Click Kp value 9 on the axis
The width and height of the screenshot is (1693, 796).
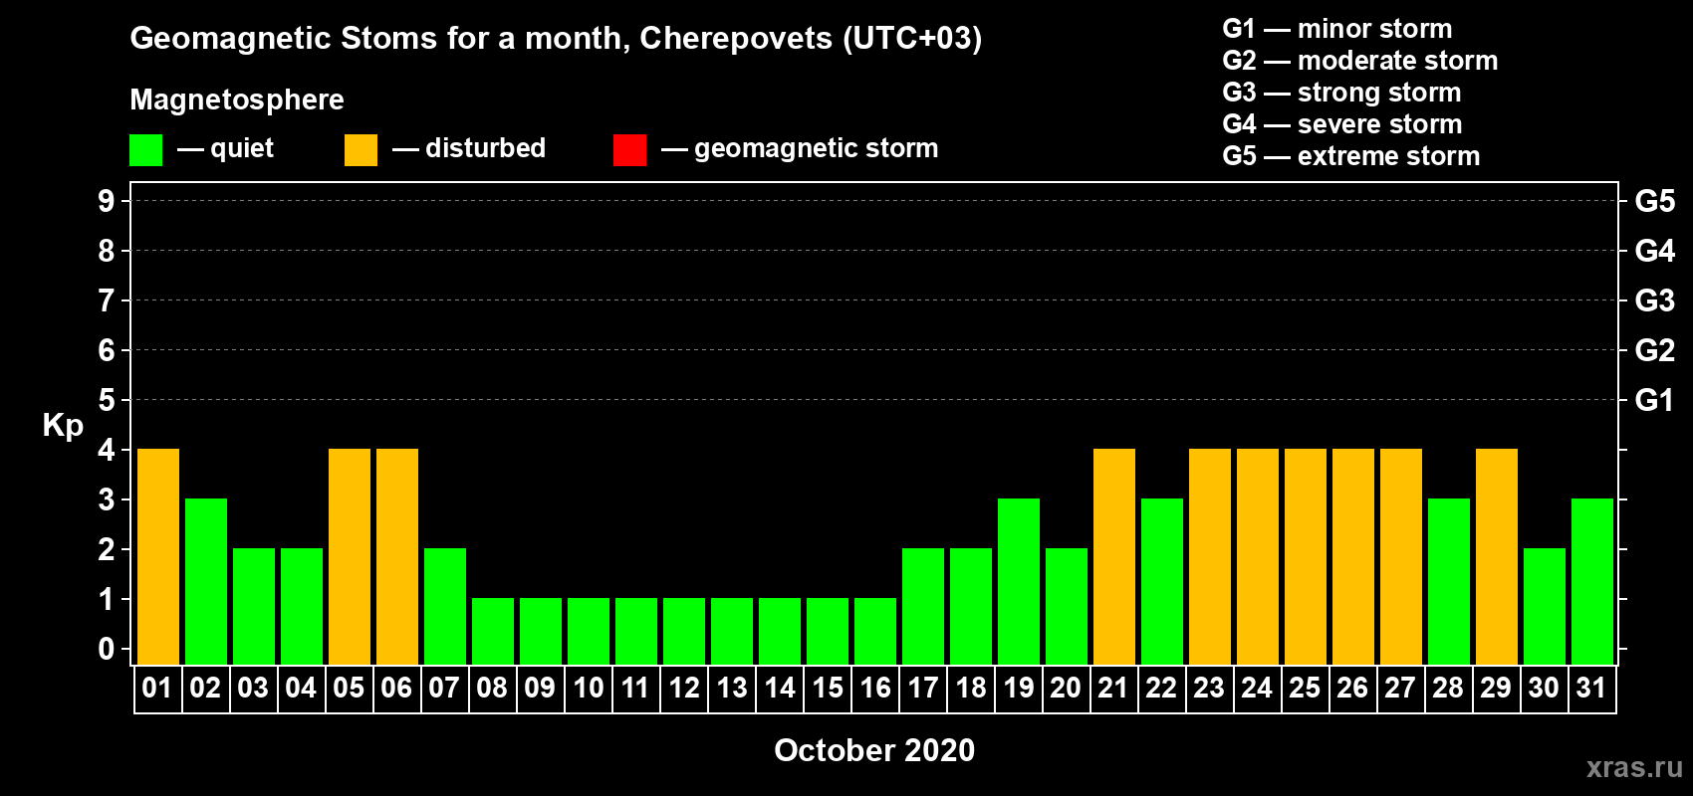coord(107,201)
